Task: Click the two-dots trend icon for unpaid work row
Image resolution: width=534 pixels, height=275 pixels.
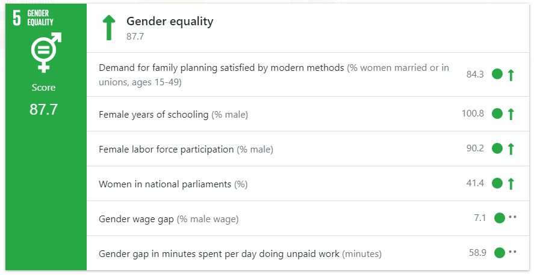Action: click(512, 252)
